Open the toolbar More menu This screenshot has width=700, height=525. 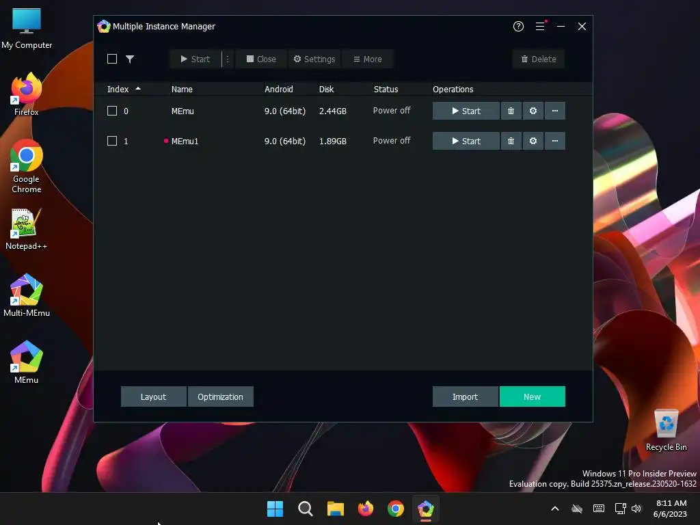point(367,59)
